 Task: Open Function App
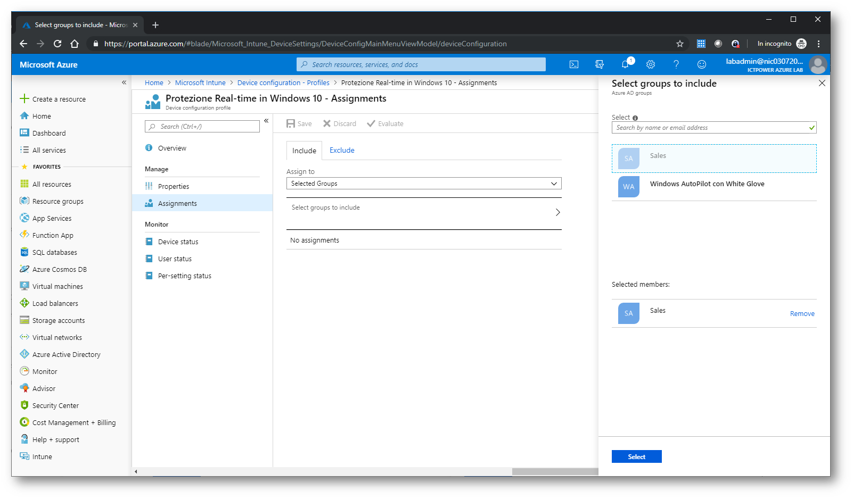click(46, 235)
